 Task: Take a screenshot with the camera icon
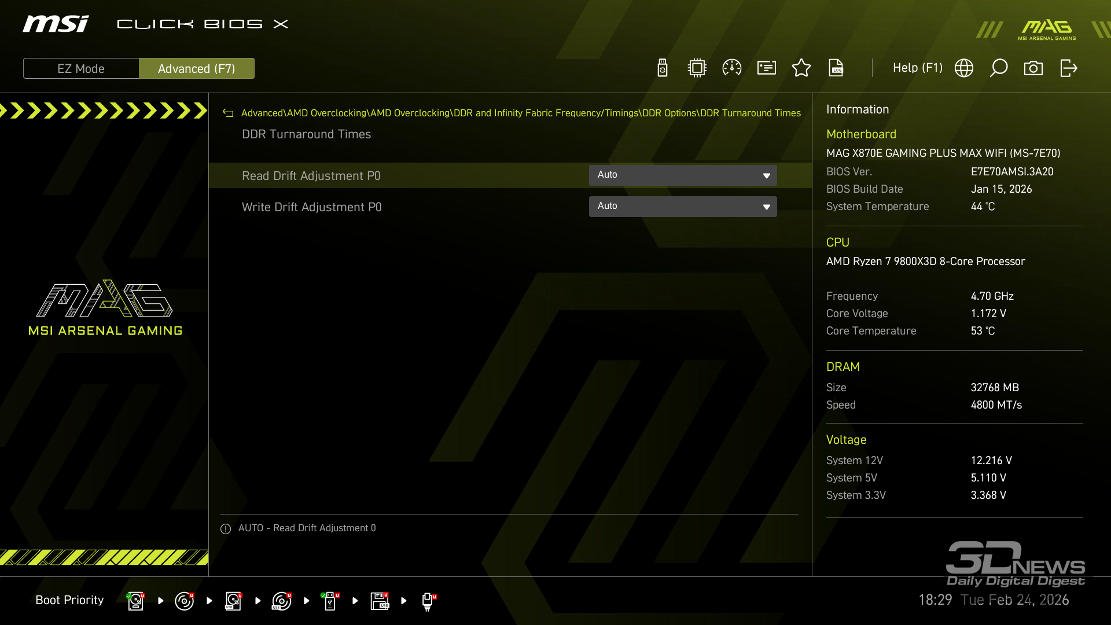1033,68
